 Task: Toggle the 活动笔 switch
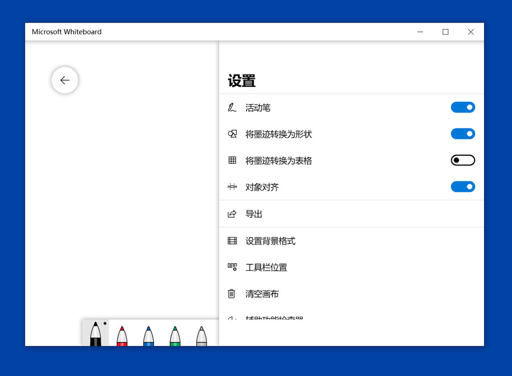463,108
